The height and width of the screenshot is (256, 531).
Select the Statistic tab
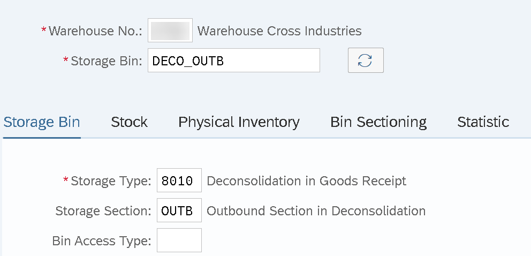pos(483,122)
